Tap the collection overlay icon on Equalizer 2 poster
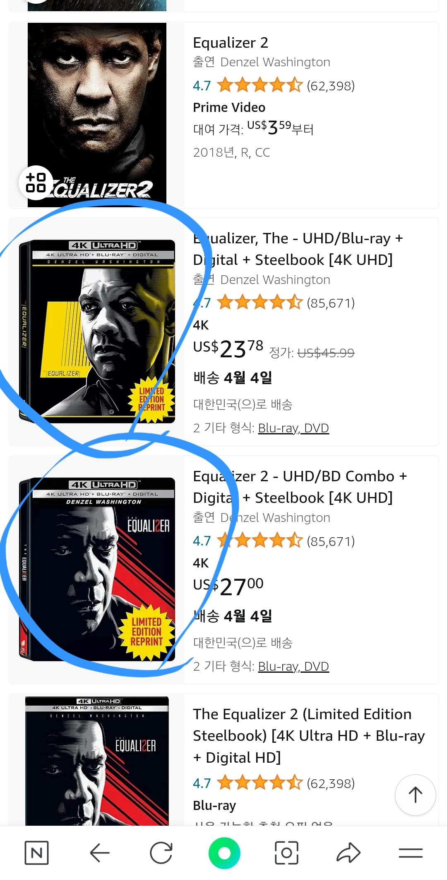 (36, 183)
